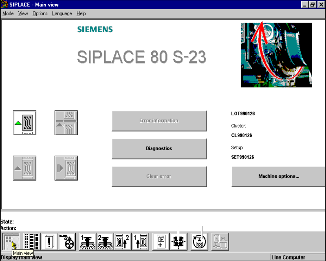The height and width of the screenshot is (261, 326).
Task: Open the Language menu
Action: pyautogui.click(x=62, y=13)
